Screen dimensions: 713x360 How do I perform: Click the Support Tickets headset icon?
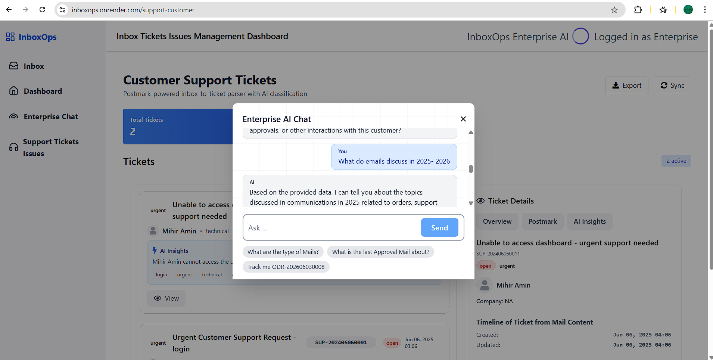14,147
